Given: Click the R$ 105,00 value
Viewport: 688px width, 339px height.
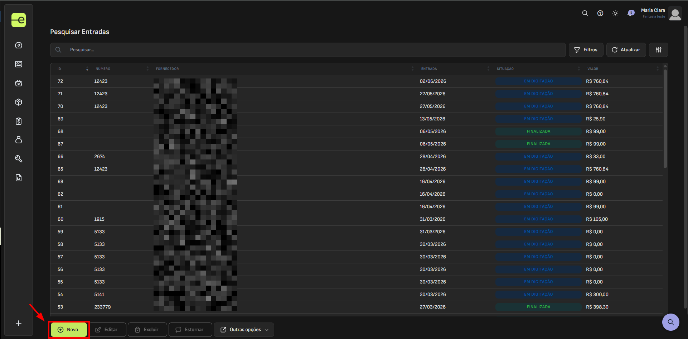Looking at the screenshot, I should click(x=597, y=219).
